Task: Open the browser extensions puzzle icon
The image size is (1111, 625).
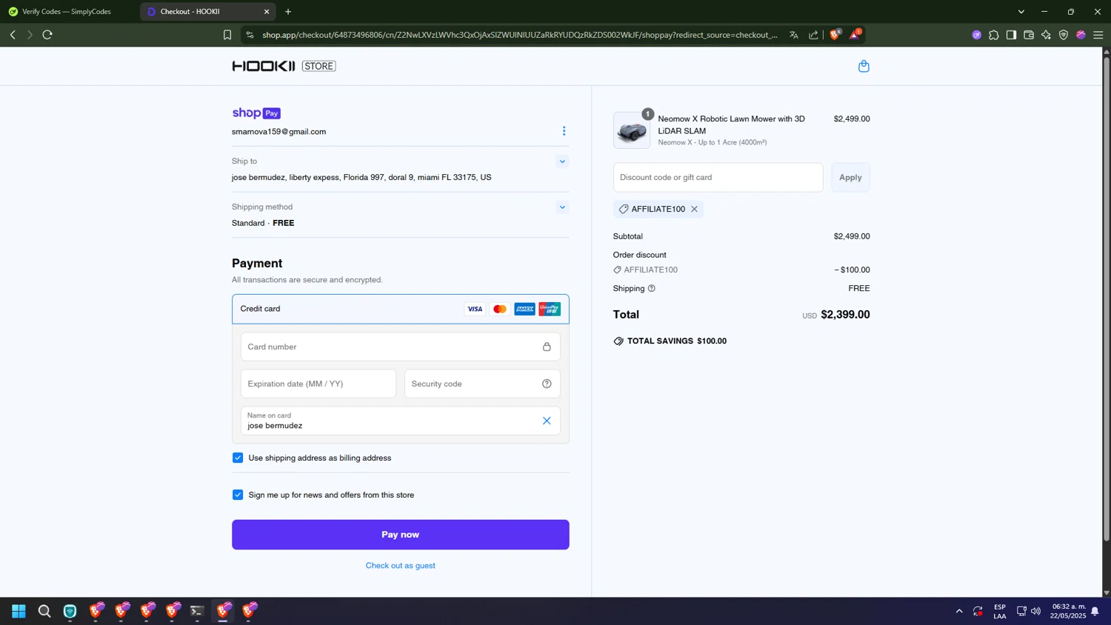Action: tap(994, 35)
